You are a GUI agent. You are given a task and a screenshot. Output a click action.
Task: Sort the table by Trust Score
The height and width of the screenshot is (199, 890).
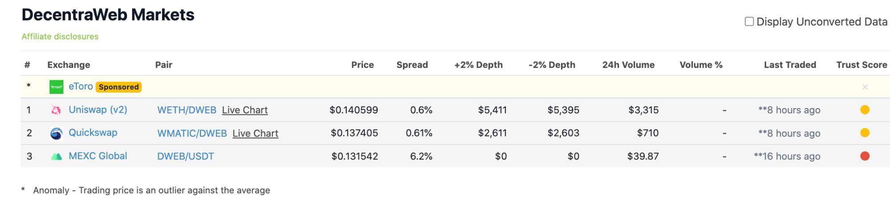tap(862, 65)
